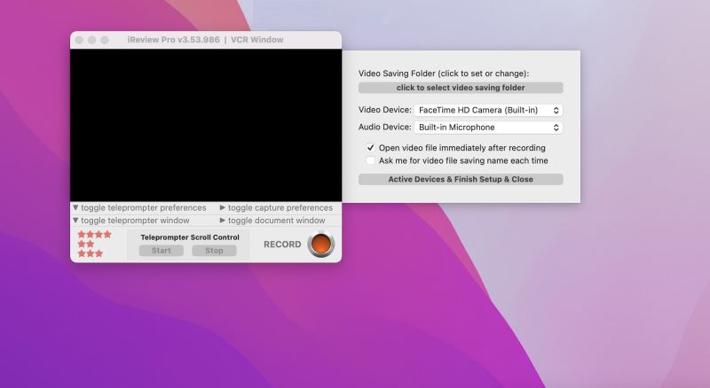Minimize the VCR Window
Image resolution: width=710 pixels, height=388 pixels.
coord(92,40)
